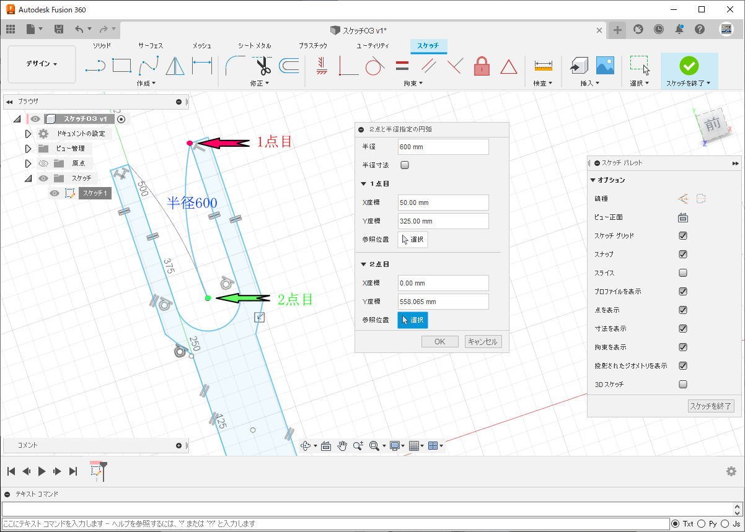Open the デザイン workspace dropdown

pos(42,64)
